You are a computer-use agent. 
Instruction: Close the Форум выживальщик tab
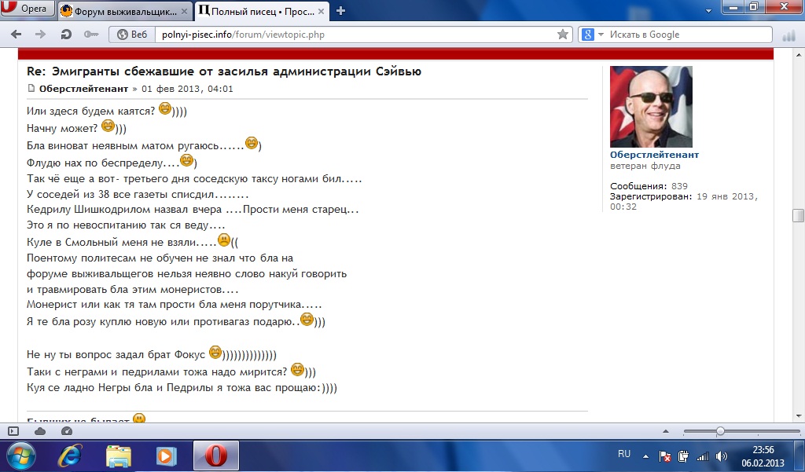point(184,11)
